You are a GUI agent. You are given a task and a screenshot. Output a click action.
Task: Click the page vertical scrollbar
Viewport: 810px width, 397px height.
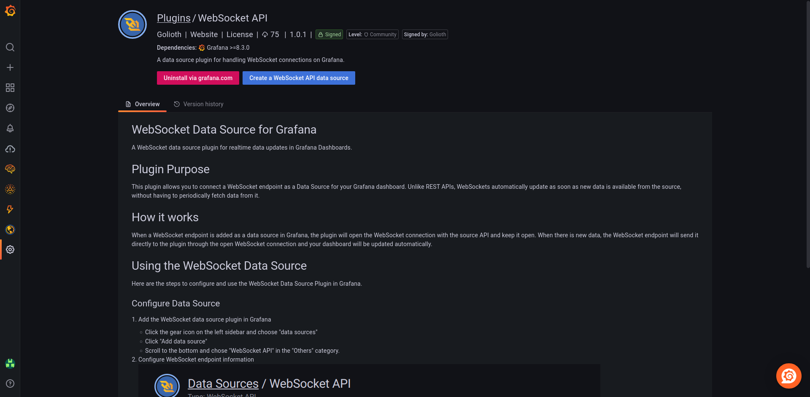pos(808,135)
